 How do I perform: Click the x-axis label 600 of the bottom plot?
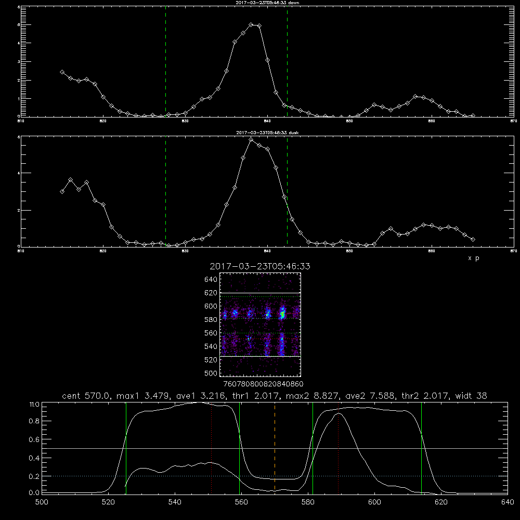pos(375,502)
